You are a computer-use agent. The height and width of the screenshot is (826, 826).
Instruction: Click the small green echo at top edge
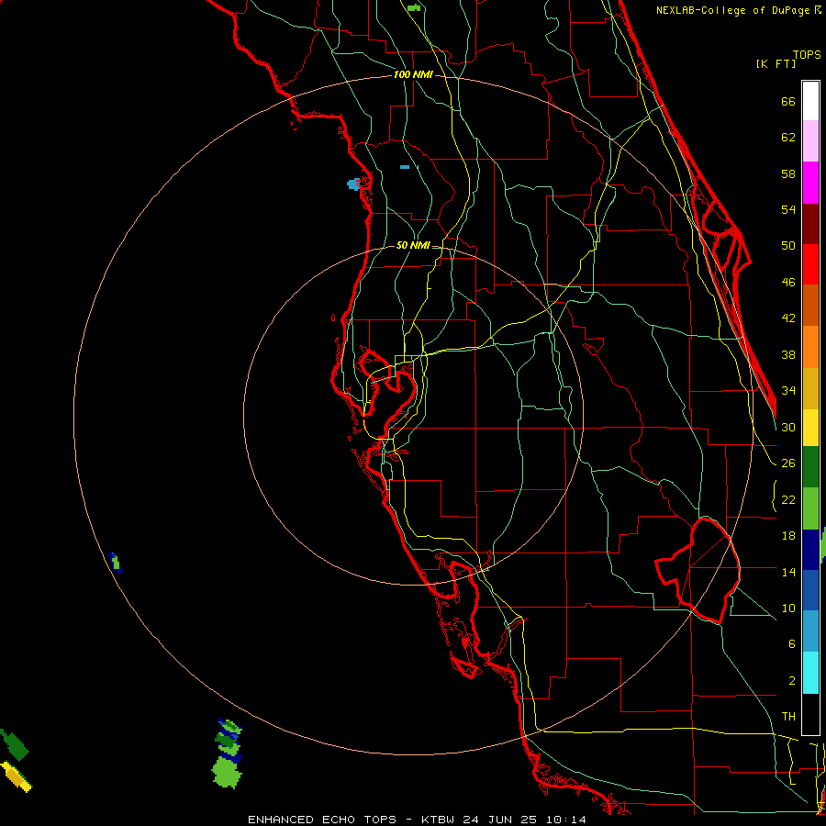point(414,7)
